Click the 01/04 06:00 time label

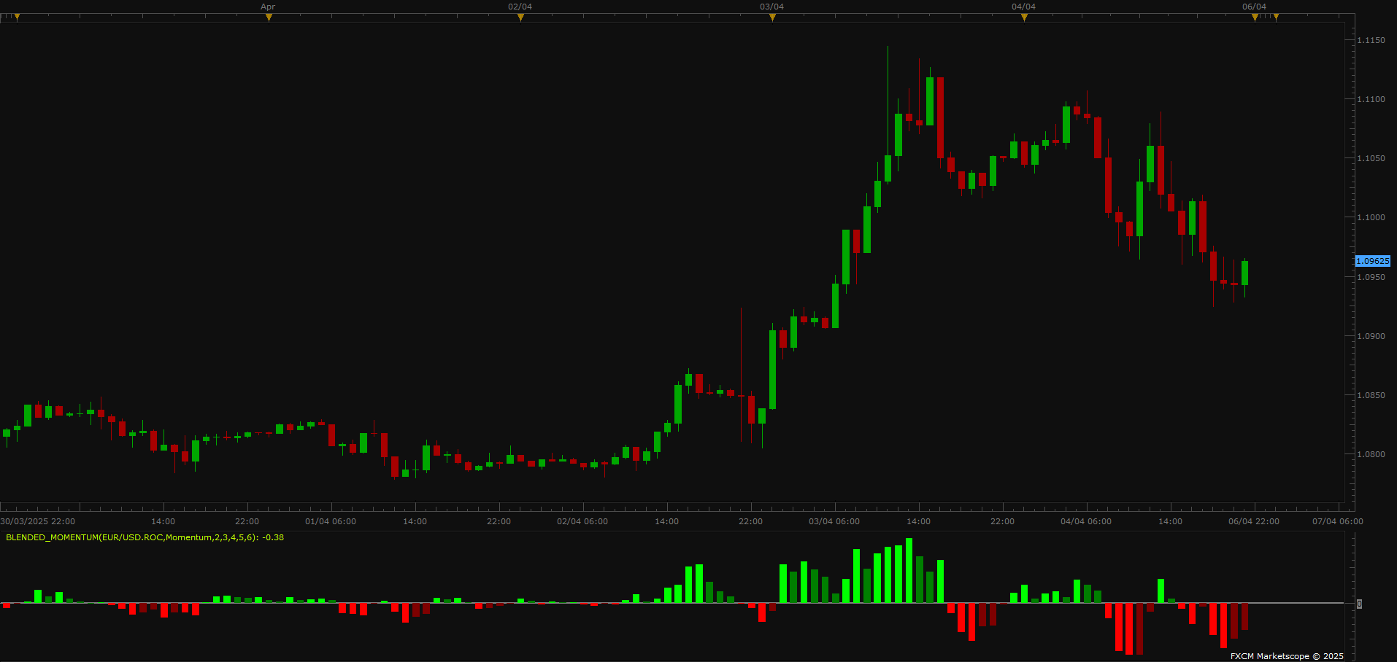tap(331, 521)
